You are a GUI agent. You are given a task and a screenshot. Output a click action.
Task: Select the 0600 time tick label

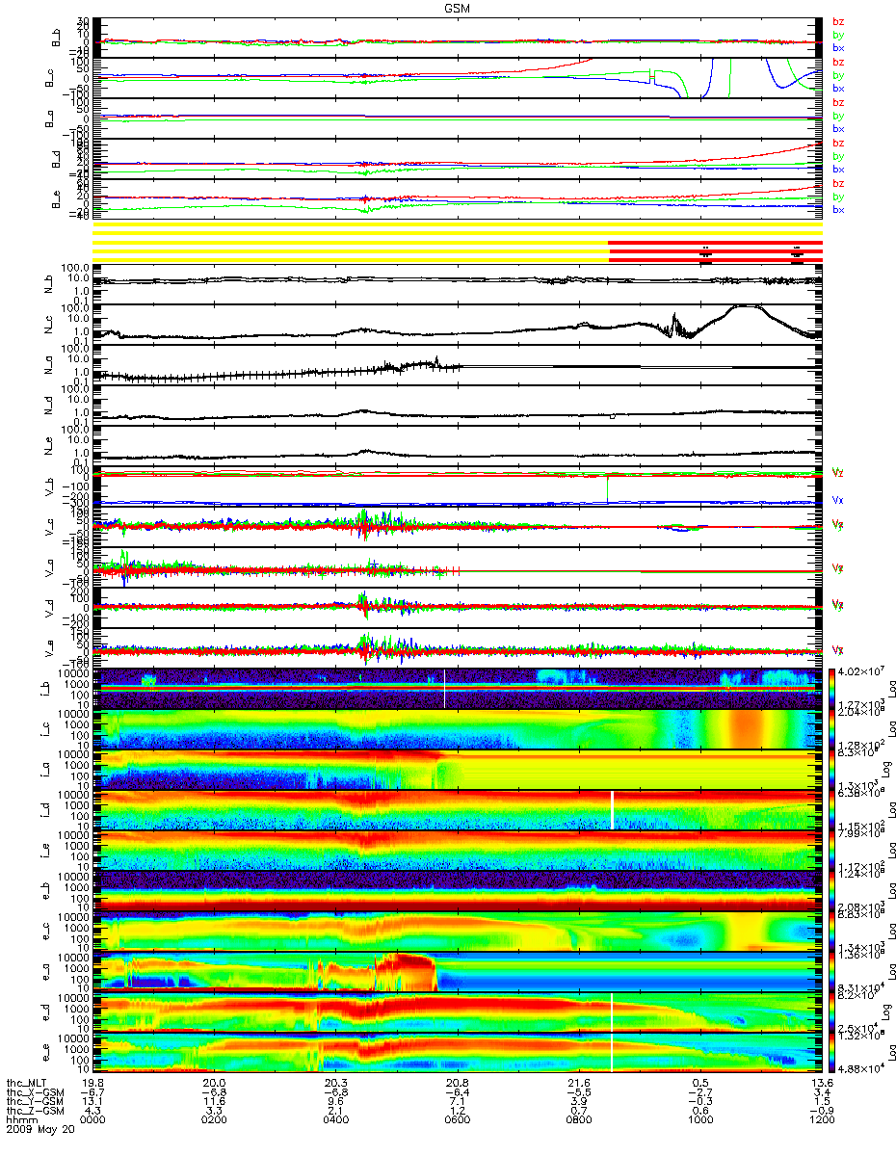point(457,1121)
